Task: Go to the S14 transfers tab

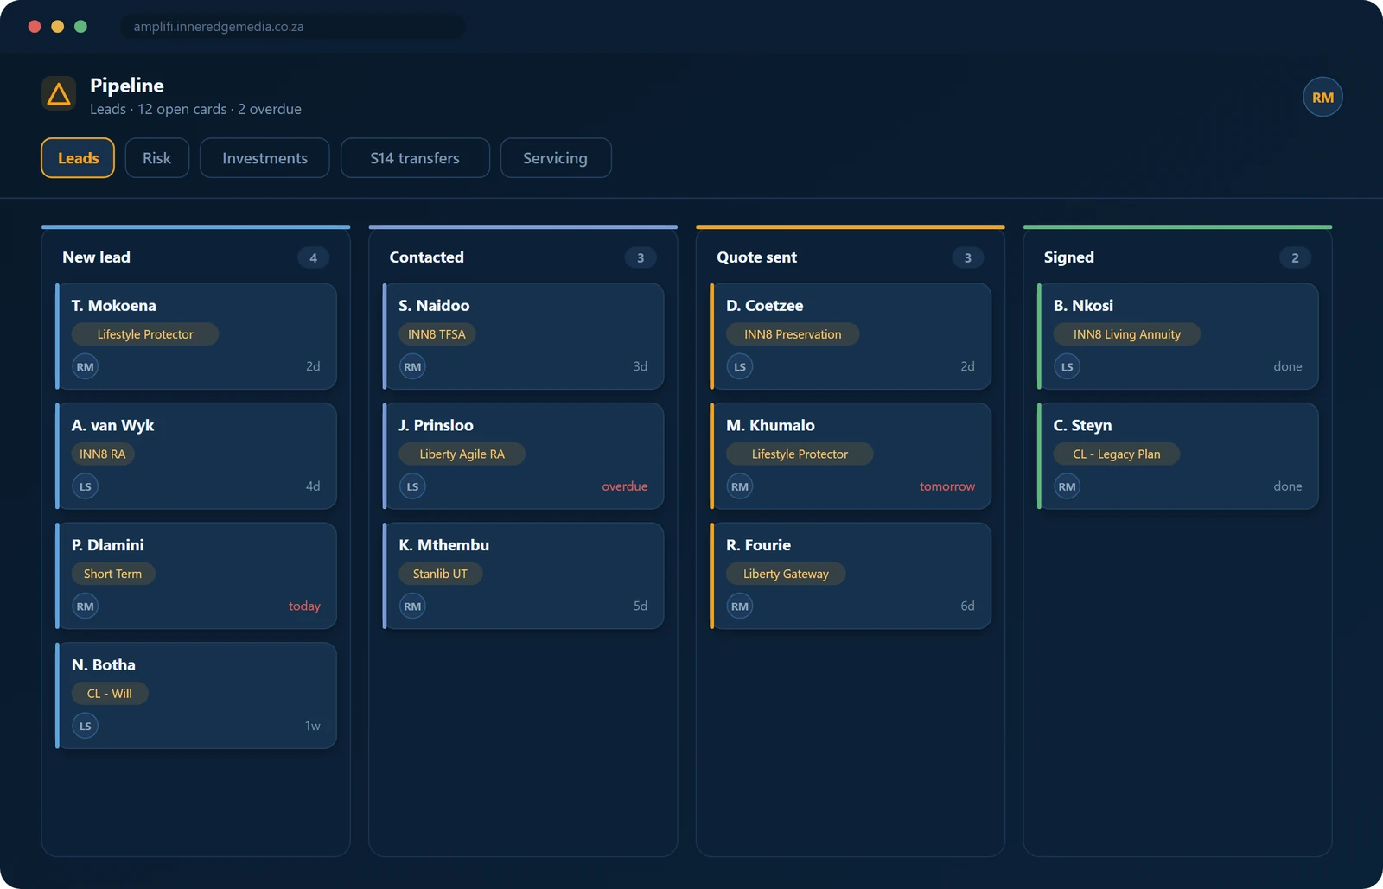Action: pos(415,158)
